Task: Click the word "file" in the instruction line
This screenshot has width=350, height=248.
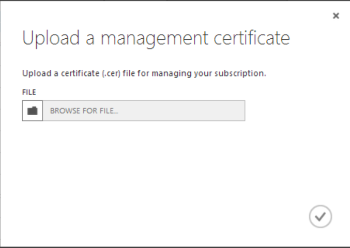Action: coord(129,73)
